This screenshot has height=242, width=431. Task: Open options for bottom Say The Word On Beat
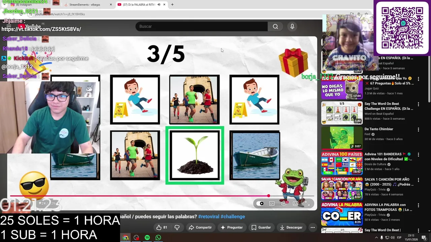point(419,231)
